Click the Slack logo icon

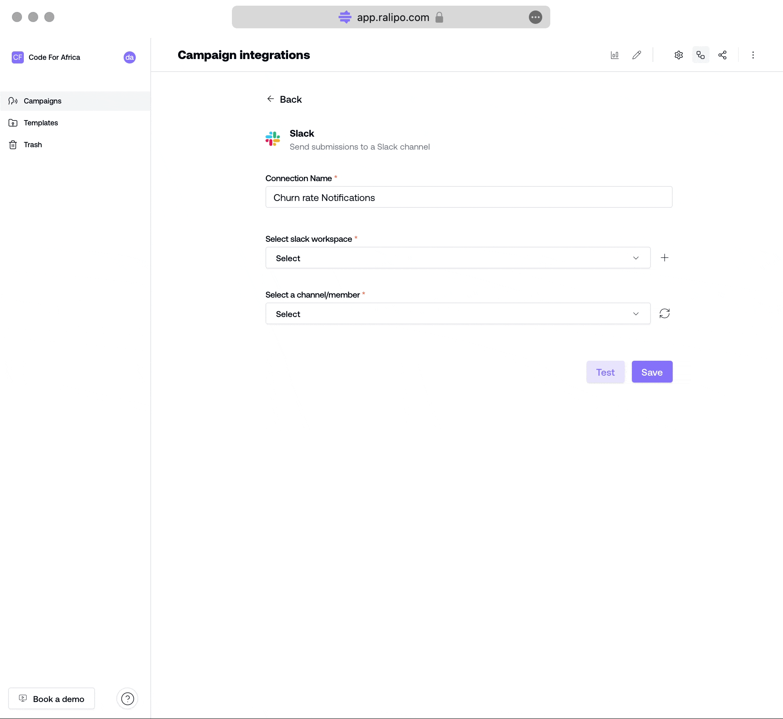[273, 139]
